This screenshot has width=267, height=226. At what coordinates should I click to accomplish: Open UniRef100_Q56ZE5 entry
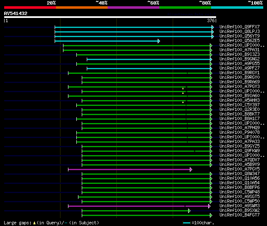(239, 41)
